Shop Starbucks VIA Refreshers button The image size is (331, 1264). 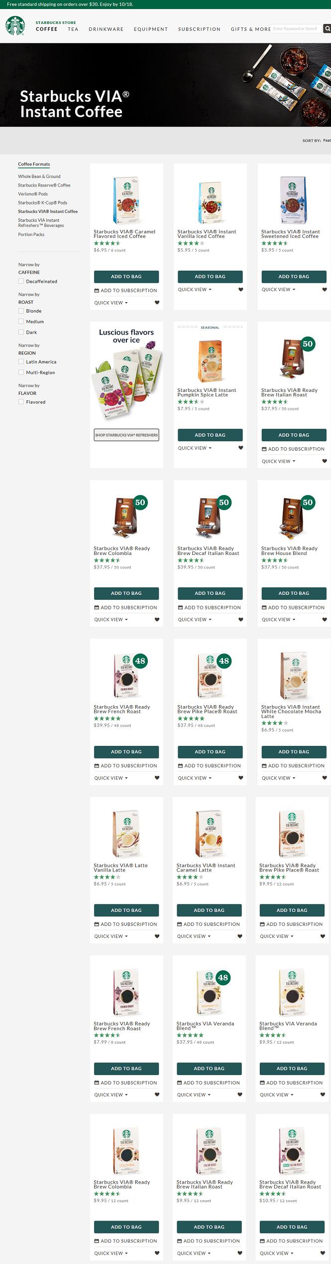click(x=126, y=435)
